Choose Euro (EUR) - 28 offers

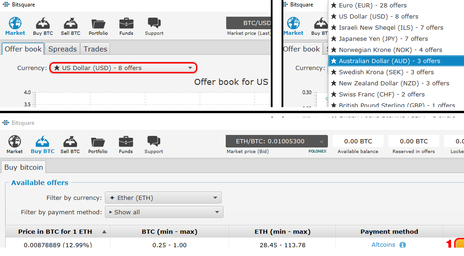[396, 5]
